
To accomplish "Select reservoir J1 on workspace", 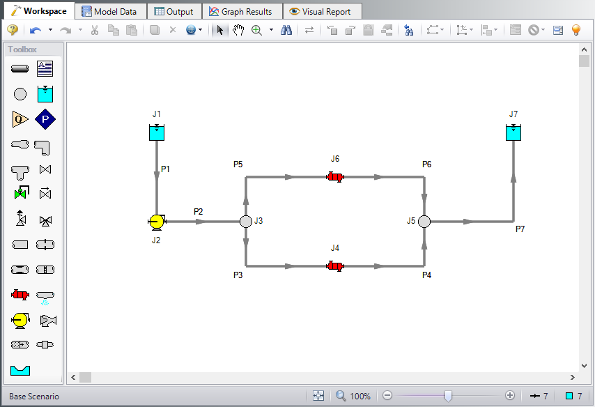I will [x=157, y=132].
